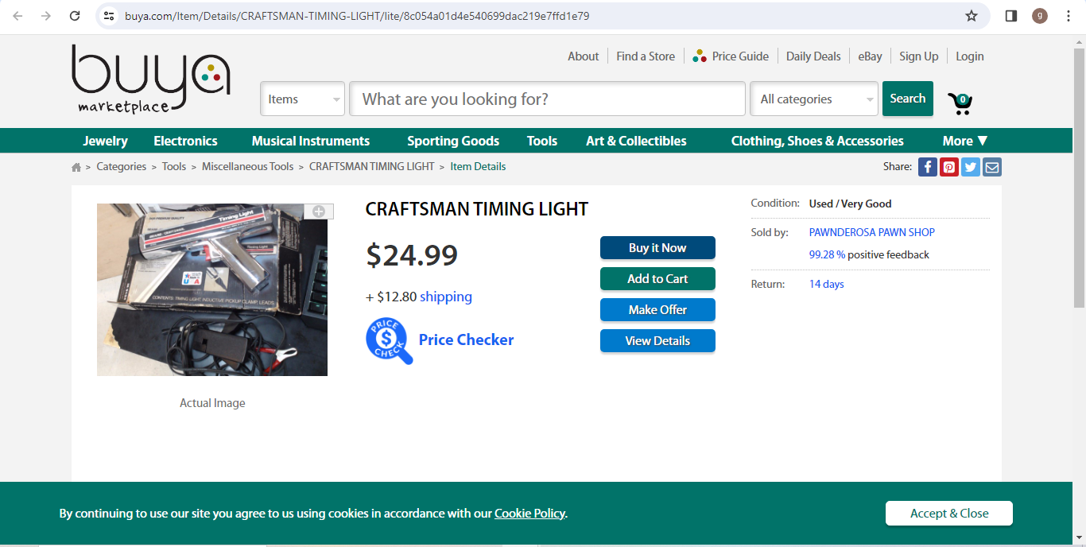The width and height of the screenshot is (1086, 547).
Task: Click the Item Details breadcrumb
Action: pyautogui.click(x=478, y=167)
